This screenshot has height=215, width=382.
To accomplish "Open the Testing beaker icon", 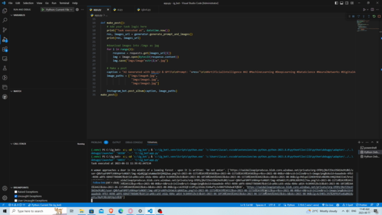I will [x=5, y=68].
